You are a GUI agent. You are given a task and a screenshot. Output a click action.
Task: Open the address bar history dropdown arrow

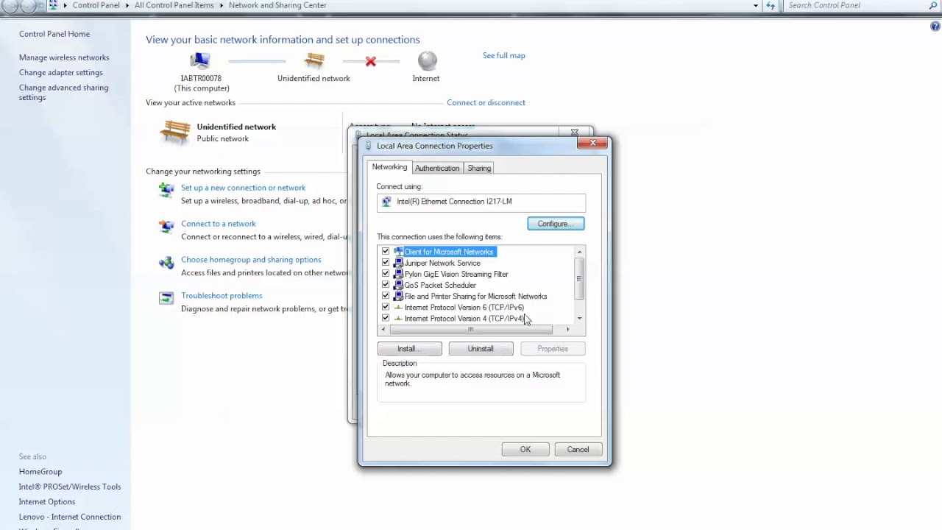click(x=755, y=5)
